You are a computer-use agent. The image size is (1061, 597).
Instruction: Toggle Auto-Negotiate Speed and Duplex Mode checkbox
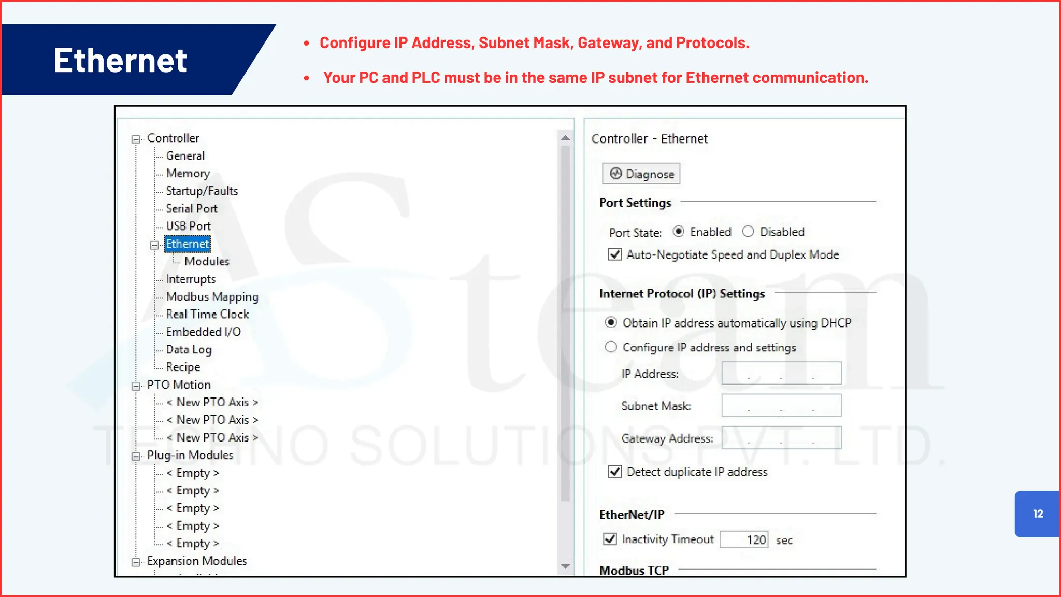[615, 254]
